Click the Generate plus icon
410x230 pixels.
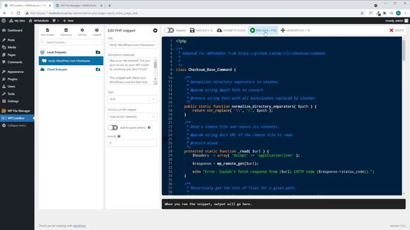(283, 30)
